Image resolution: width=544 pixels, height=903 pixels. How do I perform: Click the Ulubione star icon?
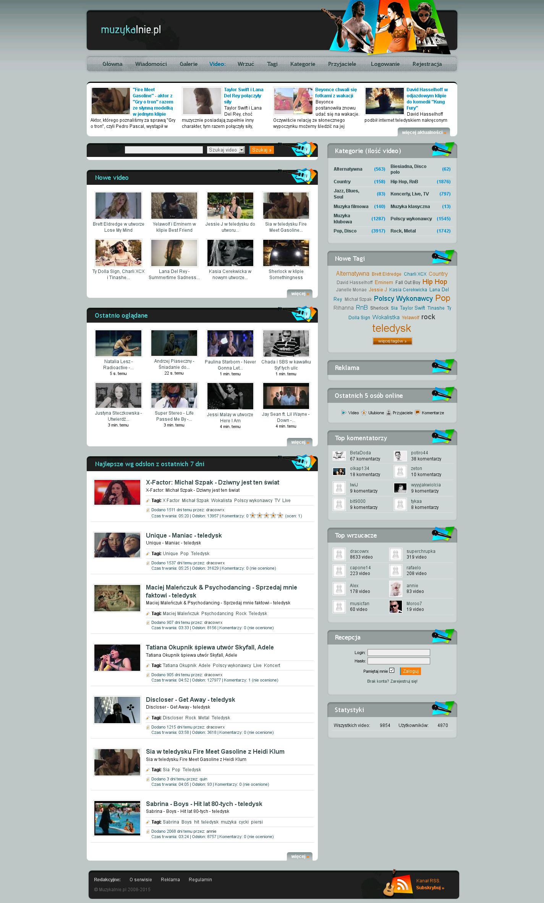pyautogui.click(x=364, y=412)
